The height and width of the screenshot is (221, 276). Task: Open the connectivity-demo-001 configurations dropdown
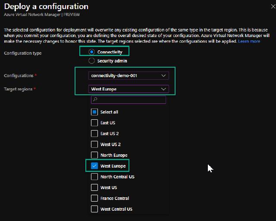(x=128, y=75)
